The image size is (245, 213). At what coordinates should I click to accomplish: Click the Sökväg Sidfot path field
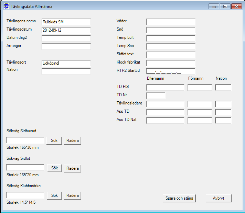tap(25, 168)
